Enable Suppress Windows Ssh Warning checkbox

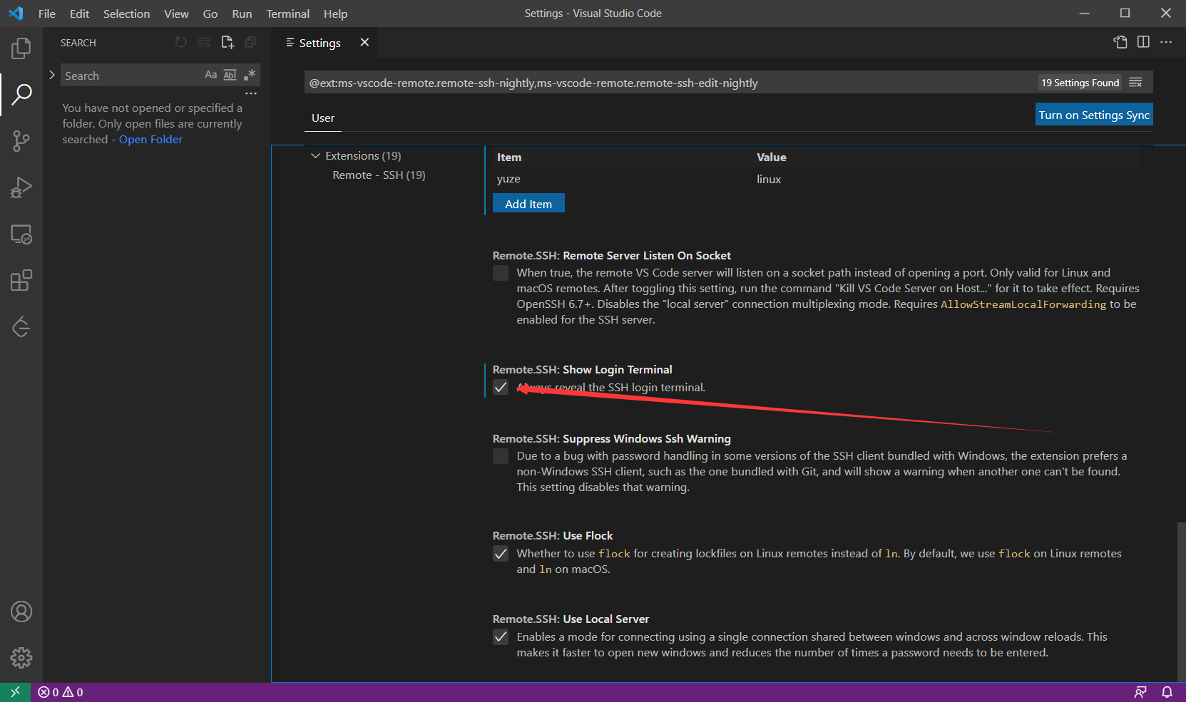pyautogui.click(x=501, y=456)
